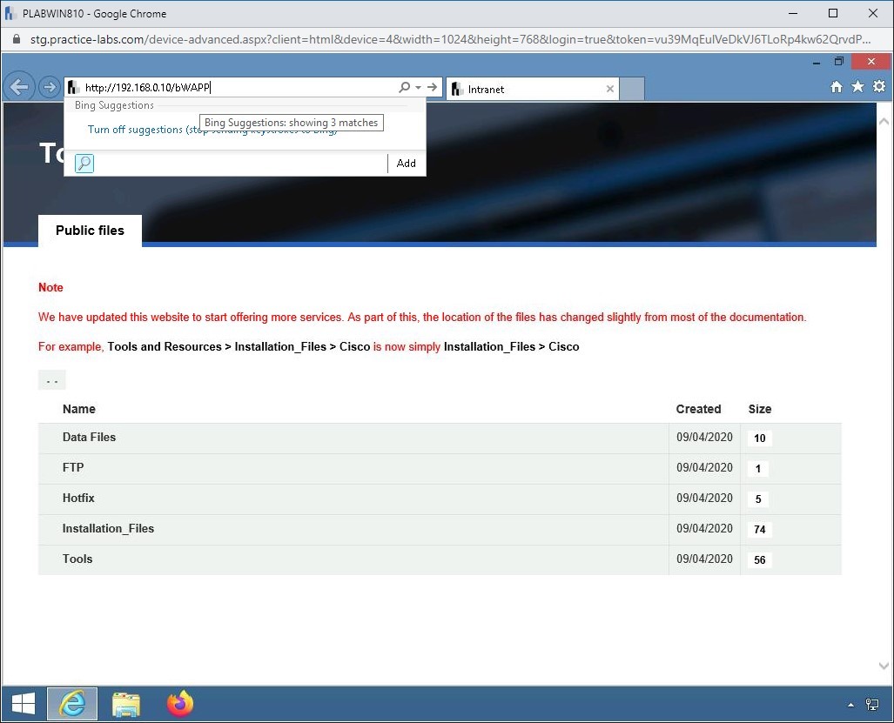Open Favorites with the star icon

click(x=857, y=87)
